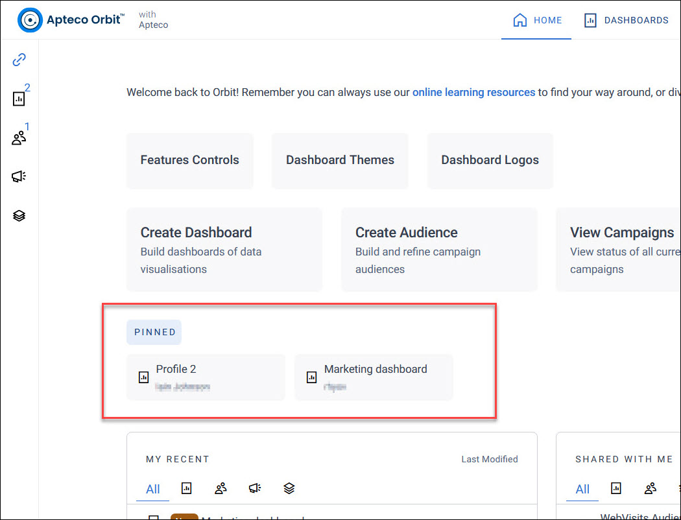Filter My Recent by collections layers icon
Viewport: 681px width, 520px height.
(x=289, y=488)
